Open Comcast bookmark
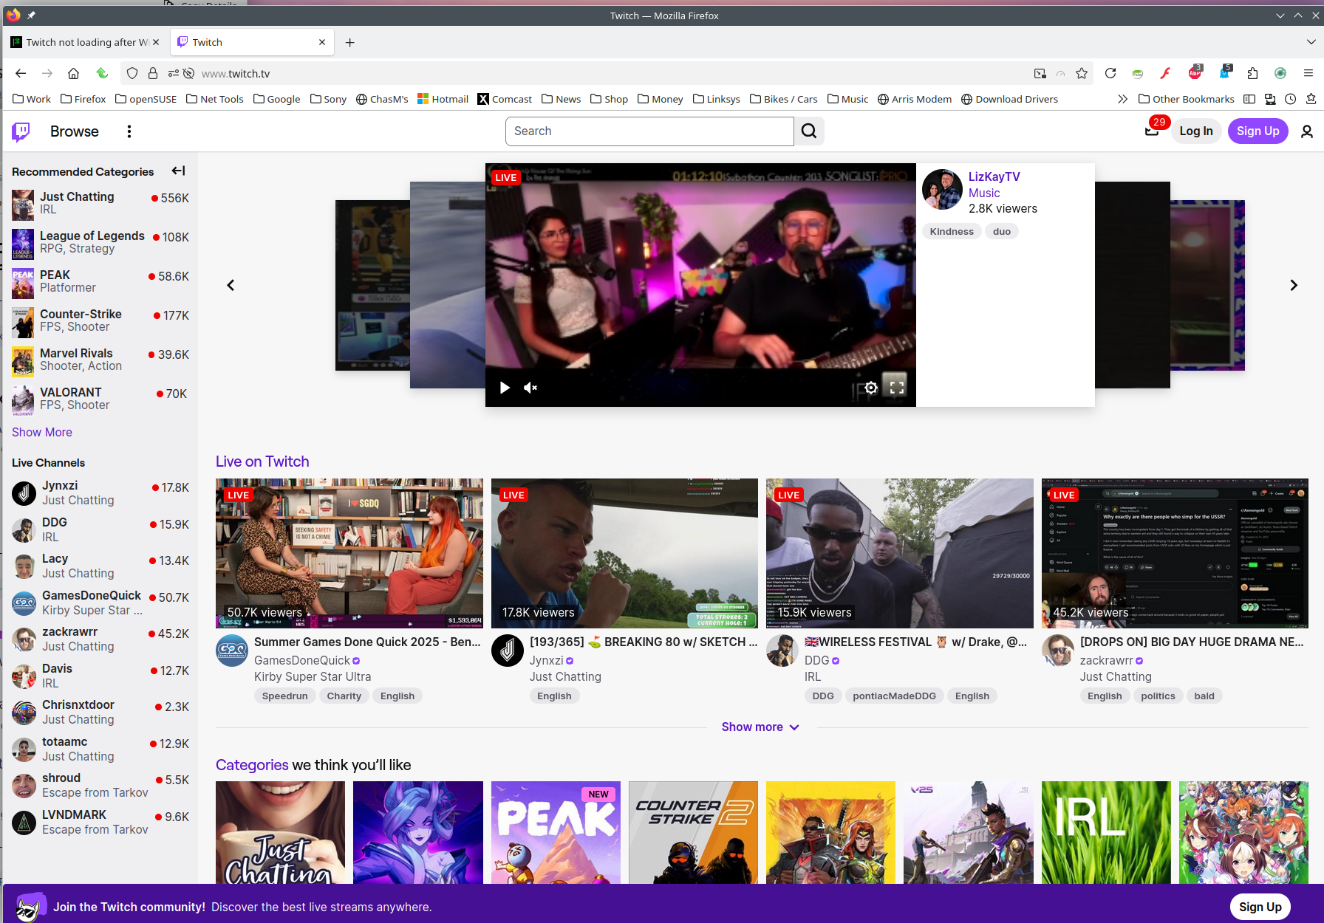 pyautogui.click(x=505, y=99)
